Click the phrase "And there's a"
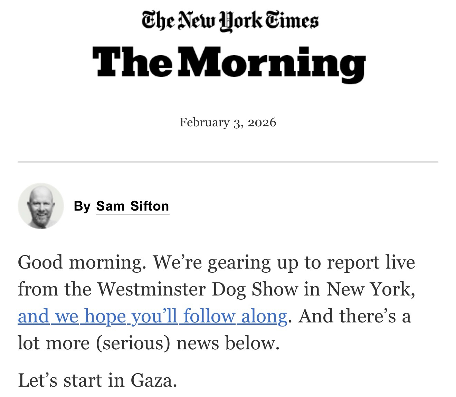The image size is (456, 397). tap(355, 316)
